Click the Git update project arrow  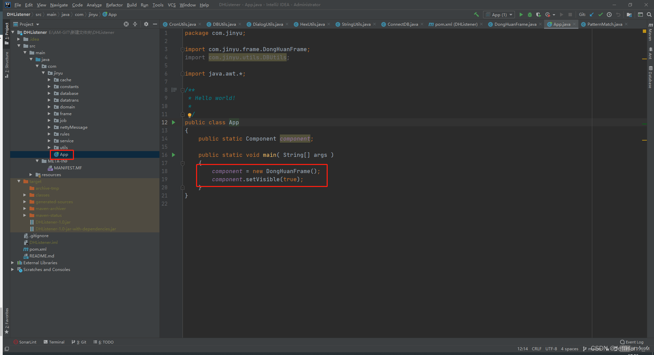[x=592, y=15]
